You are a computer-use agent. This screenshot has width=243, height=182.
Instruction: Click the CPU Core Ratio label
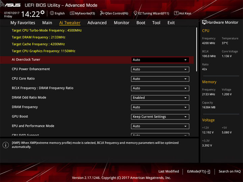[x=23, y=79]
